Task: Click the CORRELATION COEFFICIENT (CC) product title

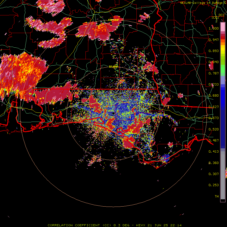Action: [79, 225]
